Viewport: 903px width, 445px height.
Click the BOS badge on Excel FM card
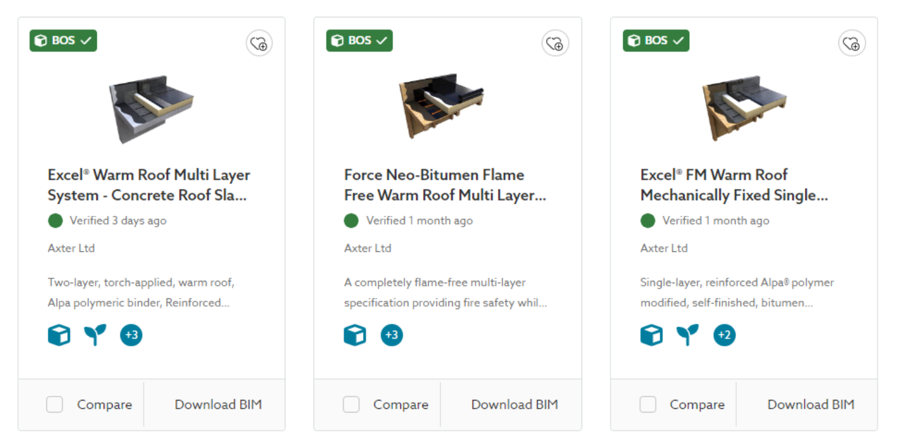coord(656,40)
